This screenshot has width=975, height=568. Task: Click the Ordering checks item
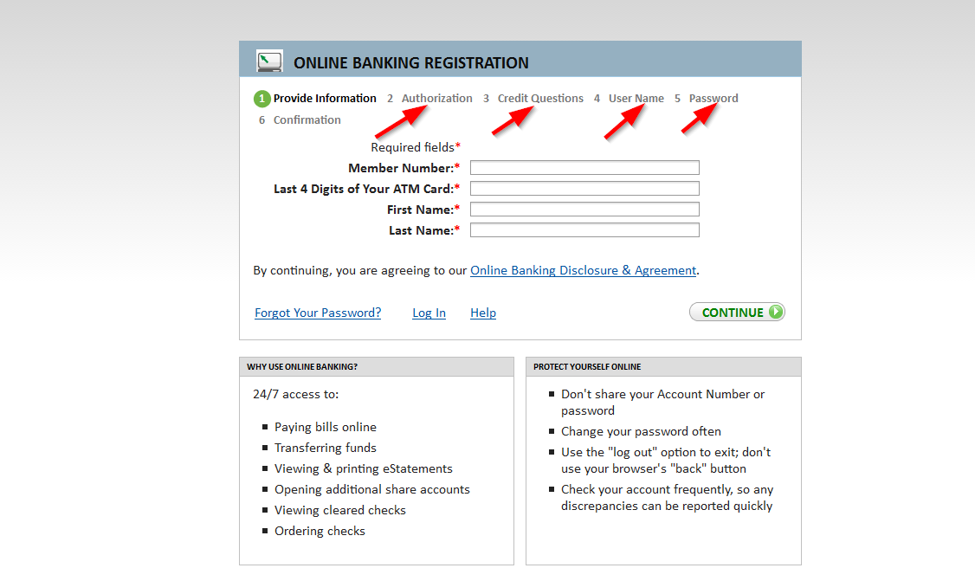[320, 532]
